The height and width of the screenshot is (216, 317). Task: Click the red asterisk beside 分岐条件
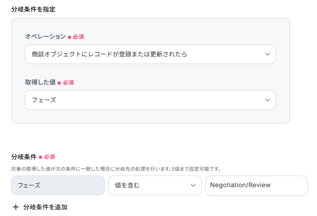tap(41, 157)
